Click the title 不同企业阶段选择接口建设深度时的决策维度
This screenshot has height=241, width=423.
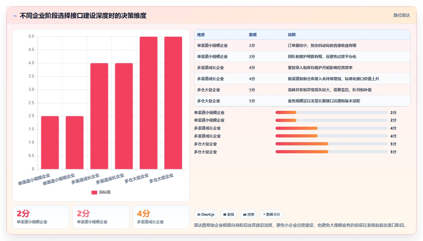click(x=83, y=16)
